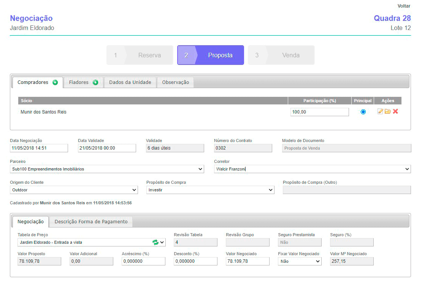The height and width of the screenshot is (281, 422).
Task: Go to step 1 Reserva
Action: point(140,55)
